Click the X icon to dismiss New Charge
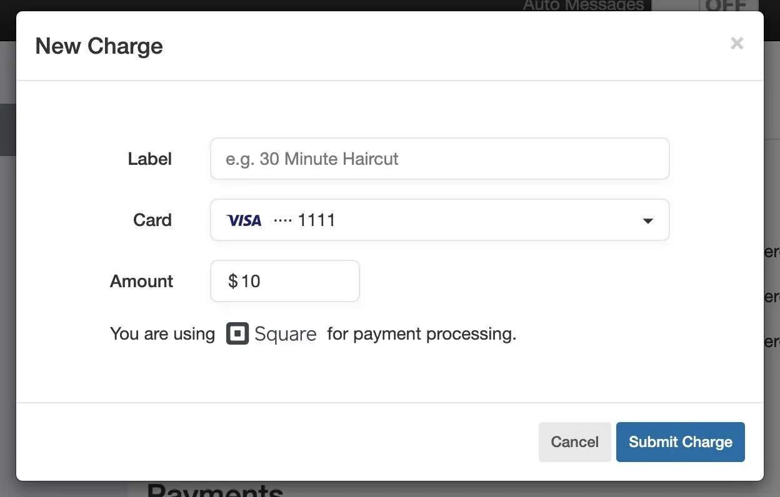The width and height of the screenshot is (780, 497). pyautogui.click(x=737, y=43)
